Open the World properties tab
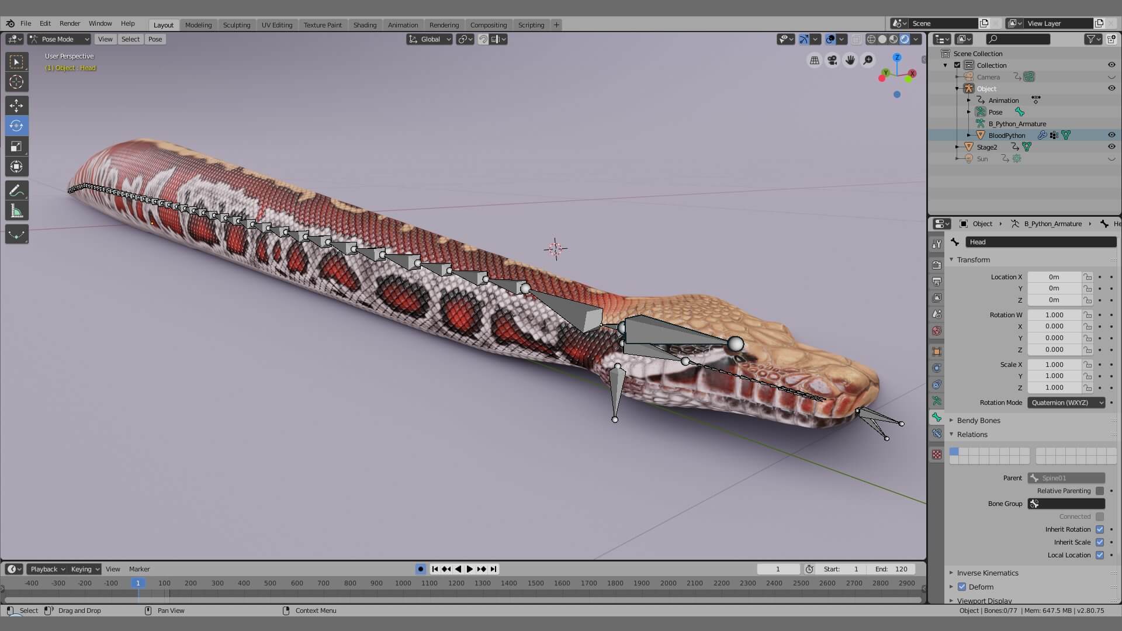 click(937, 331)
